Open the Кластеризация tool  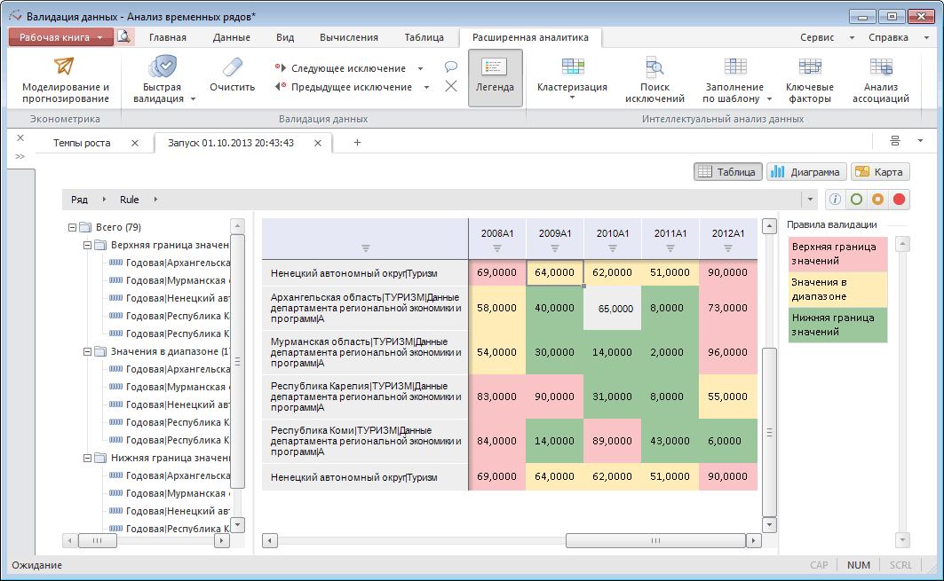tap(572, 67)
